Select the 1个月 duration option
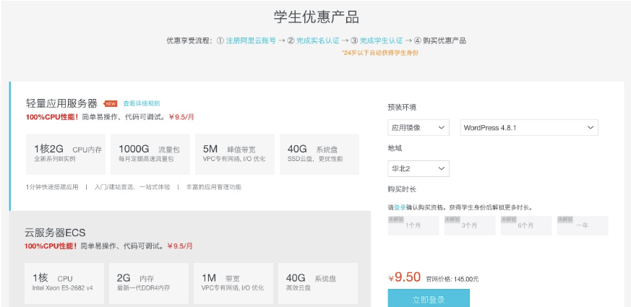 pos(413,225)
